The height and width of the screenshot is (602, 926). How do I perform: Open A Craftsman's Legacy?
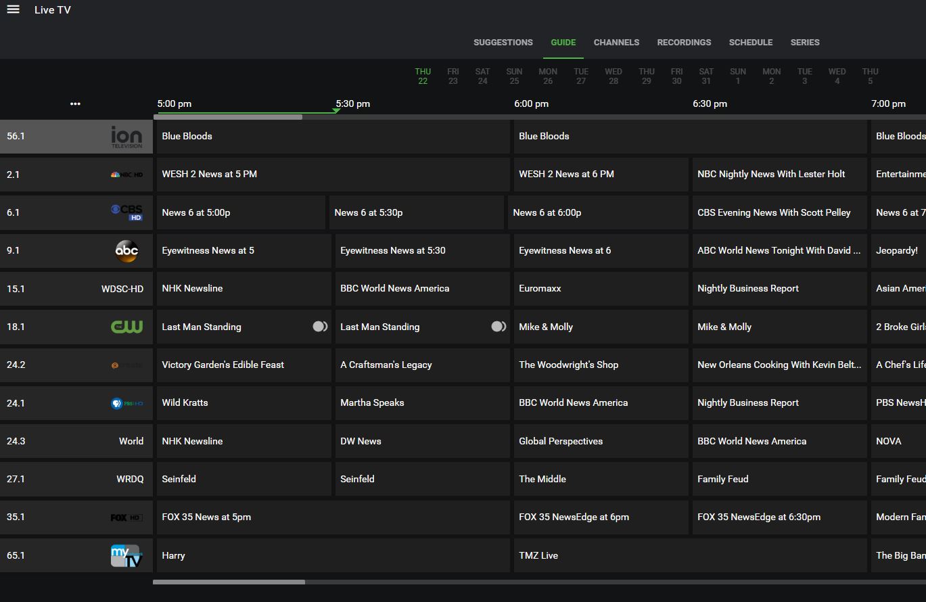(x=422, y=365)
